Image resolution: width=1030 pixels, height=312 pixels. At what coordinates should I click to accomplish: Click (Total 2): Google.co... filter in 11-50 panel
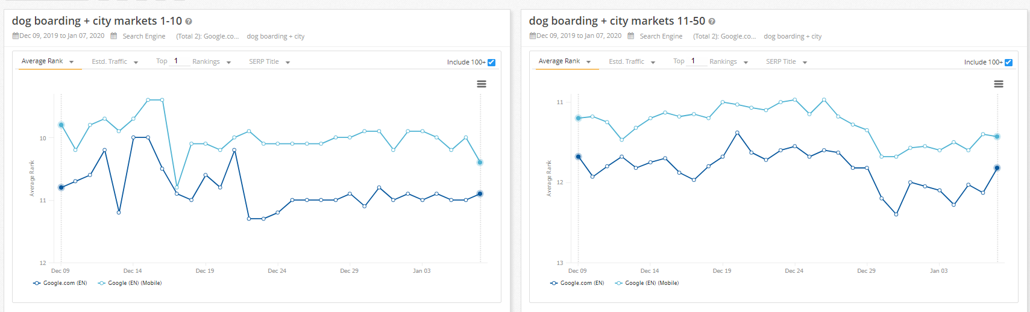tap(724, 37)
